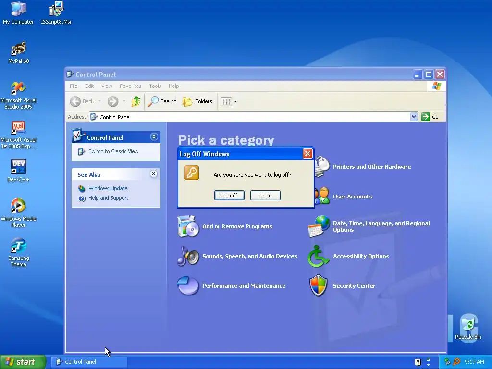Click the 9:19 AM clock

(x=474, y=362)
